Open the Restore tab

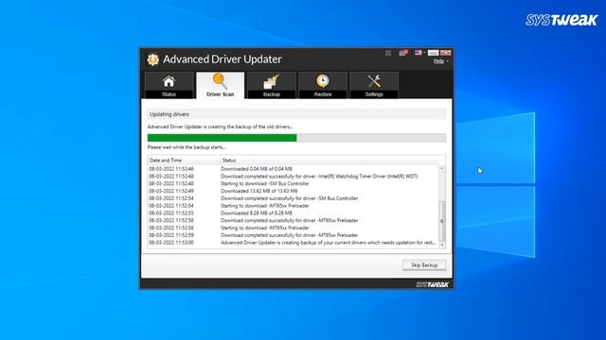click(x=323, y=85)
